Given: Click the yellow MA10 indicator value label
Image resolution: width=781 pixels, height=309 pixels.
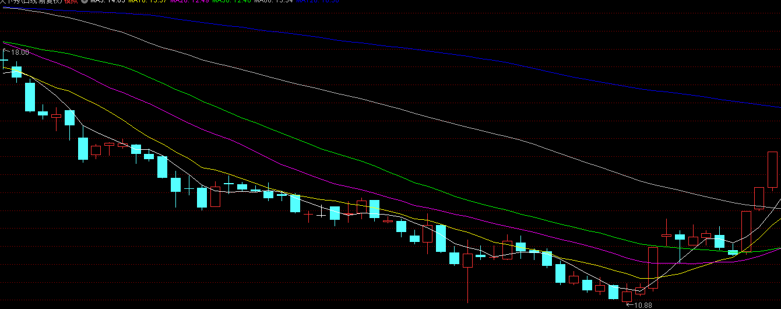Looking at the screenshot, I should [x=148, y=1].
